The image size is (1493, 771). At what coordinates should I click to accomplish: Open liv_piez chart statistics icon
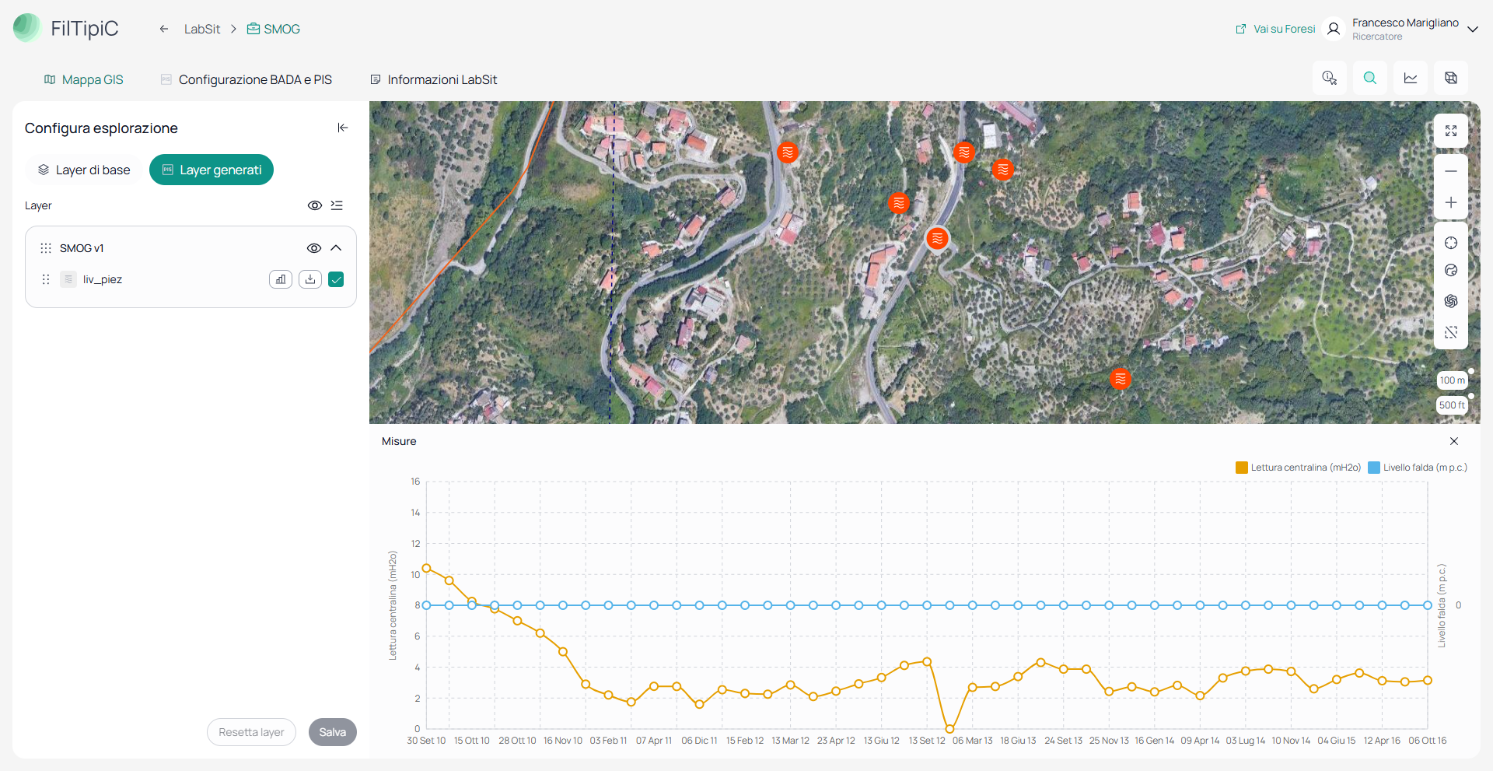pyautogui.click(x=281, y=279)
